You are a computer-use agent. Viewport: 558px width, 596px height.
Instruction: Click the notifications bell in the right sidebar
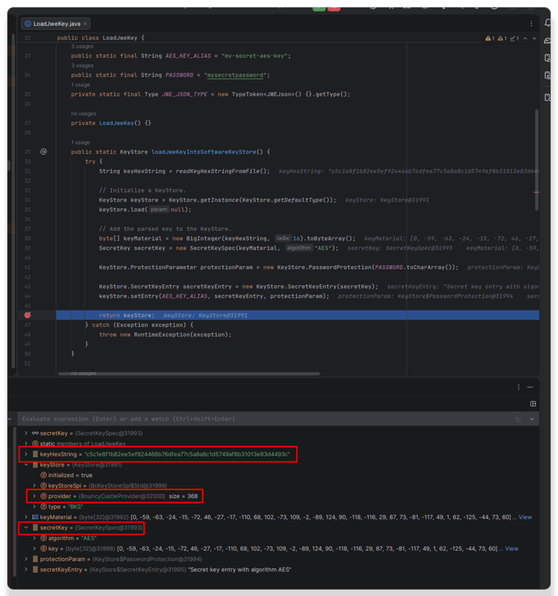click(x=547, y=23)
